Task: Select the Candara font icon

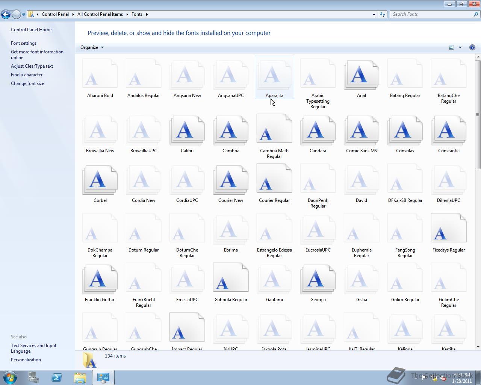Action: click(x=318, y=130)
